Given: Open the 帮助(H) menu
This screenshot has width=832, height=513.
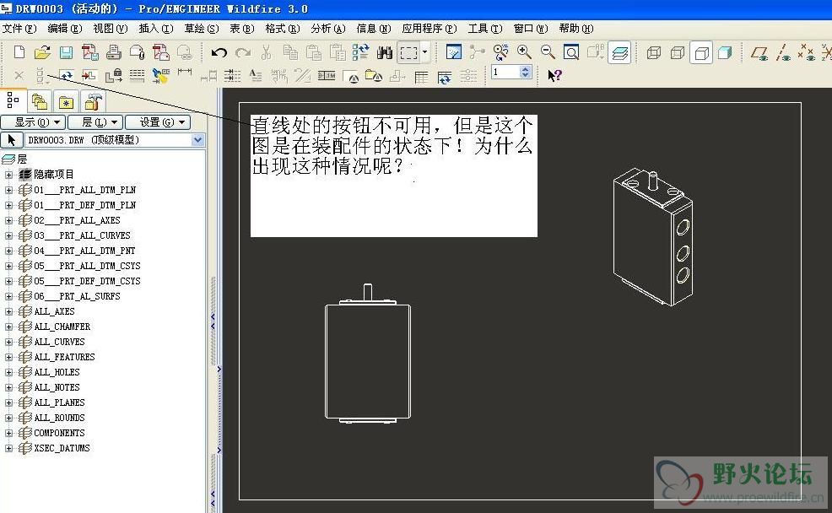Looking at the screenshot, I should 576,29.
